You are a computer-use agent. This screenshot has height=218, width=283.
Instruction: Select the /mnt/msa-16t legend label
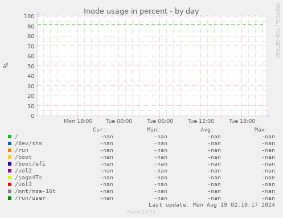point(35,191)
